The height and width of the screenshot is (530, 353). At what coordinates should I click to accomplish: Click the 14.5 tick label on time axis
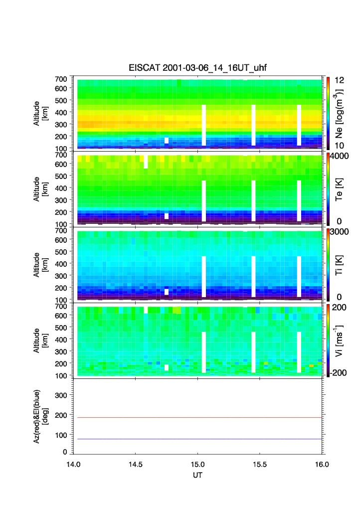click(x=136, y=465)
